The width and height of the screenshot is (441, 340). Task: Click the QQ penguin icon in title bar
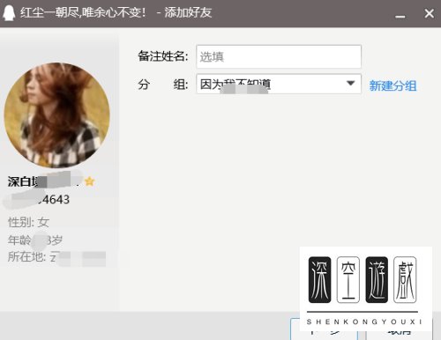[x=9, y=13]
